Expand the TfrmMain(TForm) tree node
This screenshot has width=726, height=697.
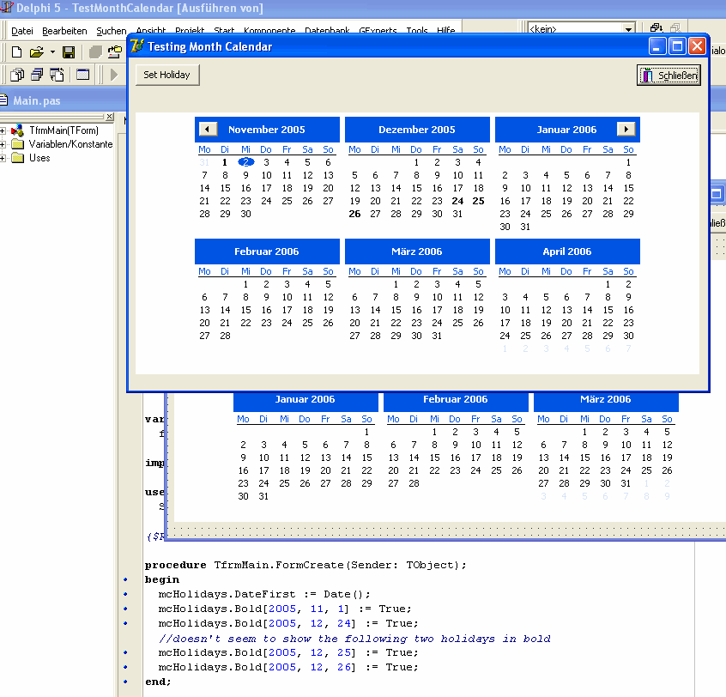[x=3, y=130]
